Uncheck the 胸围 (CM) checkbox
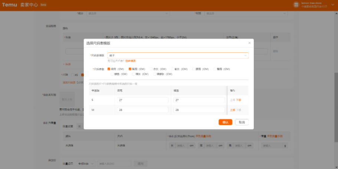 130,69
